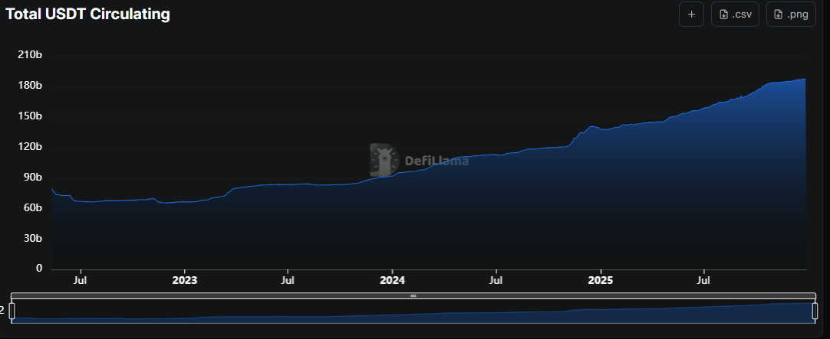Click the 180b y-axis label
Viewport: 830px width, 339px height.
[31, 86]
